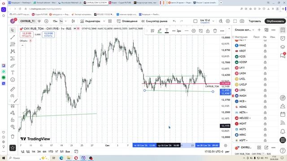The width and height of the screenshot is (287, 161).
Task: Add alert on selected drawing
Action: pyautogui.click(x=200, y=31)
